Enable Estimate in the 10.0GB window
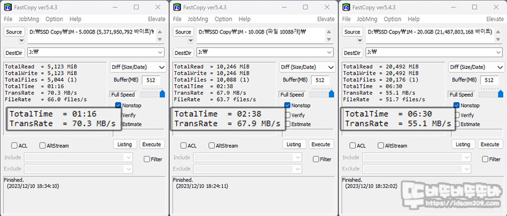The width and height of the screenshot is (507, 216). coord(287,124)
